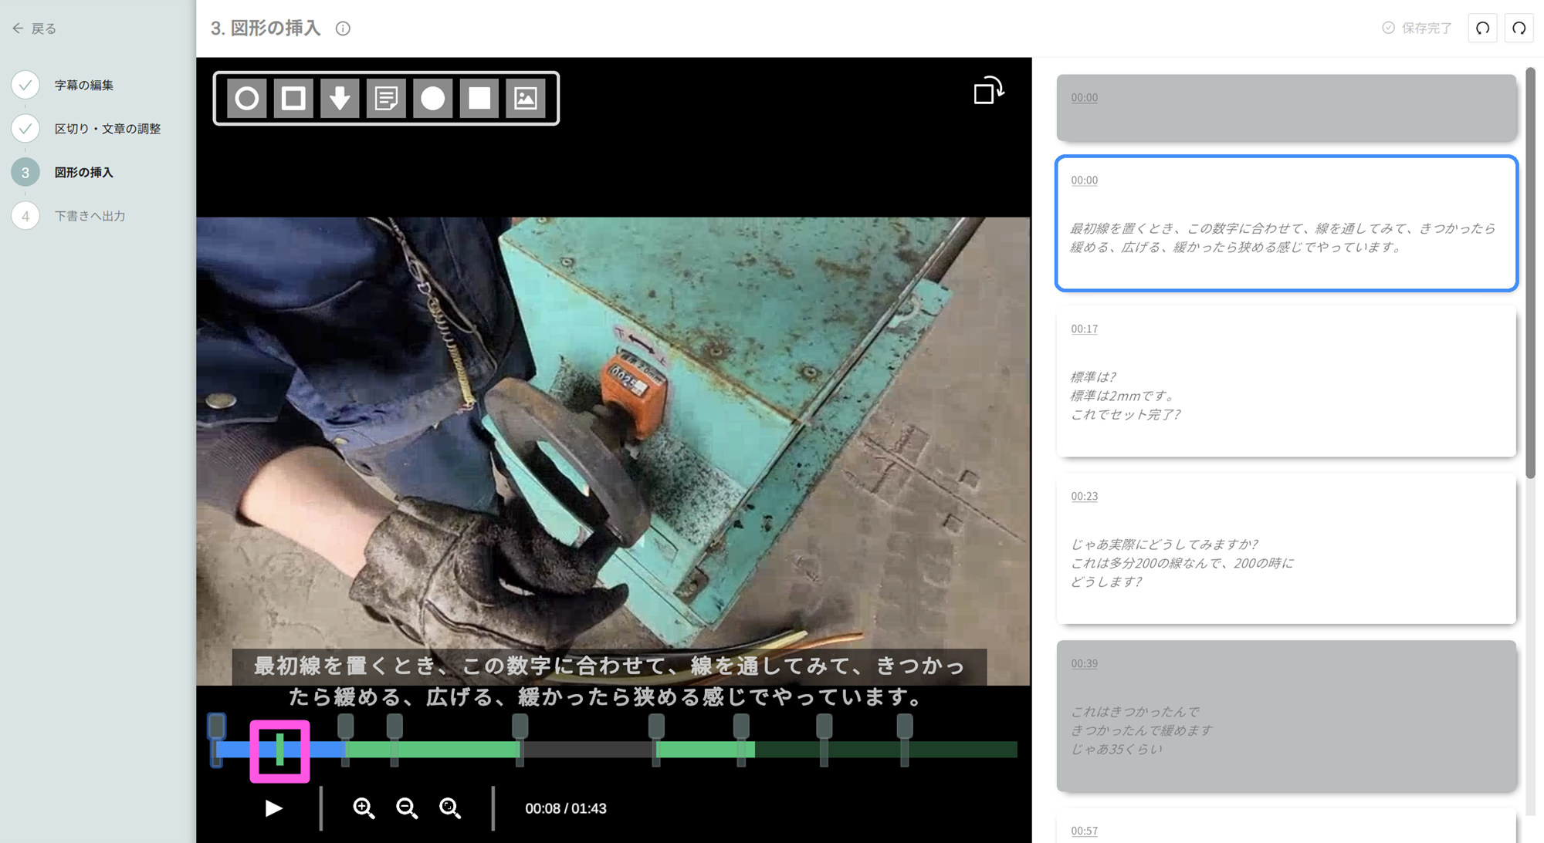Go back with 戻る link
This screenshot has height=843, width=1544.
click(35, 29)
